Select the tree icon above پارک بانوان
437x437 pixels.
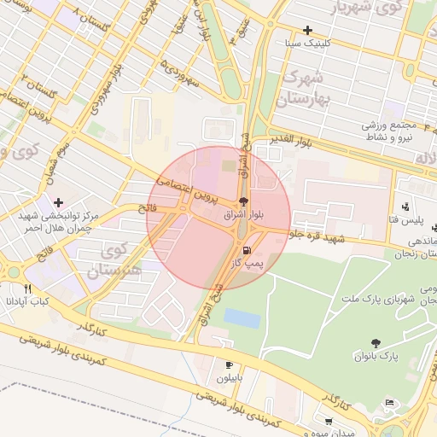pos(376,343)
